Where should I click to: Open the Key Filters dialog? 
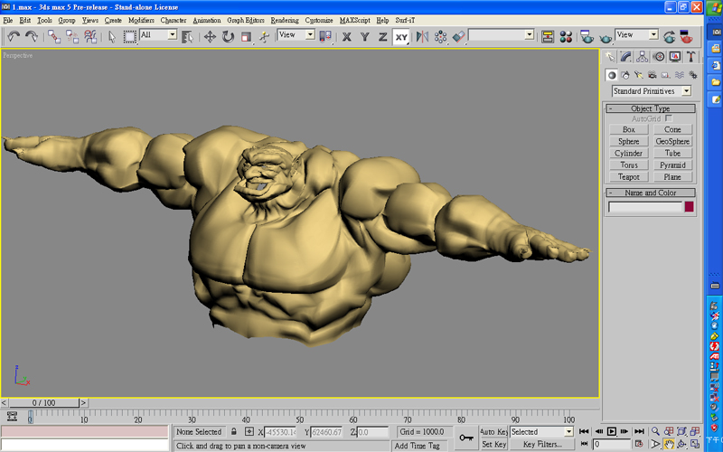tap(542, 444)
